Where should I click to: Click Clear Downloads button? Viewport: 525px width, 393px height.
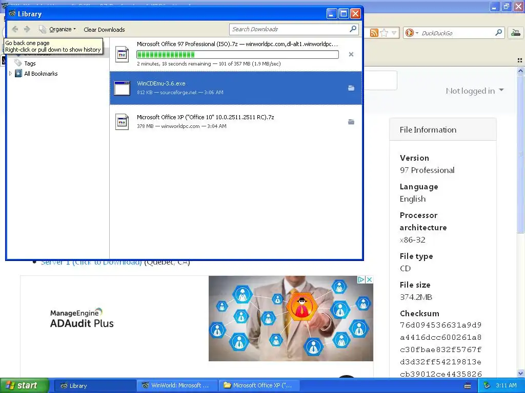[x=104, y=30]
